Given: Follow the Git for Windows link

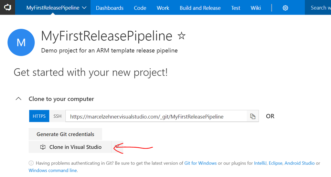Looking at the screenshot, I should [x=200, y=163].
